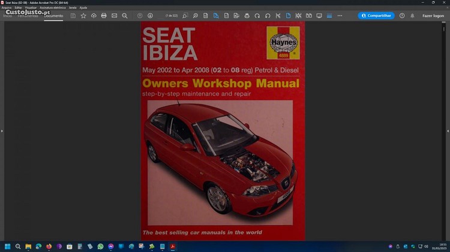This screenshot has height=252, width=450.
Task: Toggle full screen reading mode icon
Action: [x=319, y=16]
